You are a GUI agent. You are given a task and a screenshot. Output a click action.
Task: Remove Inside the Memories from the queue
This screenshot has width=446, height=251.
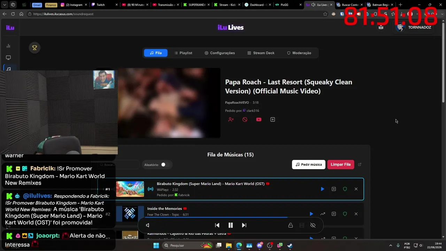(356, 214)
